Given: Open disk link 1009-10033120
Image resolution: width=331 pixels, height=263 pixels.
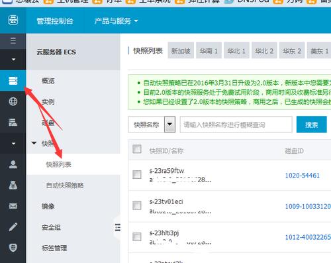Looking at the screenshot, I should [x=308, y=206].
